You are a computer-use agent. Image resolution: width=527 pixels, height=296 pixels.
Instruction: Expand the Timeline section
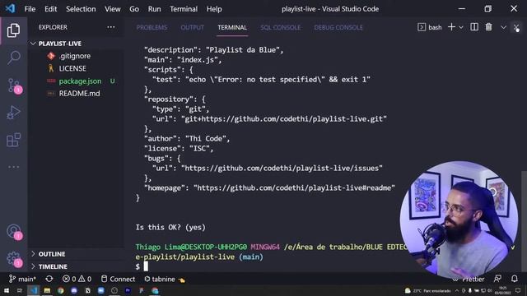click(x=76, y=266)
